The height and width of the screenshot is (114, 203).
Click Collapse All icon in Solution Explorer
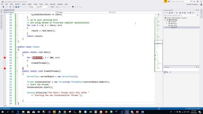182,13
